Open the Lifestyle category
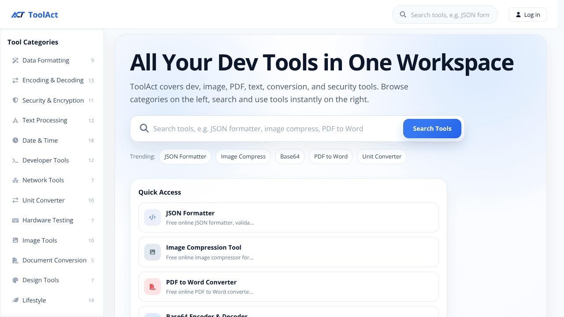 tap(52, 300)
